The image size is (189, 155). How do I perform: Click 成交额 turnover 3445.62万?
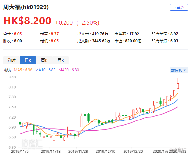[101, 41]
